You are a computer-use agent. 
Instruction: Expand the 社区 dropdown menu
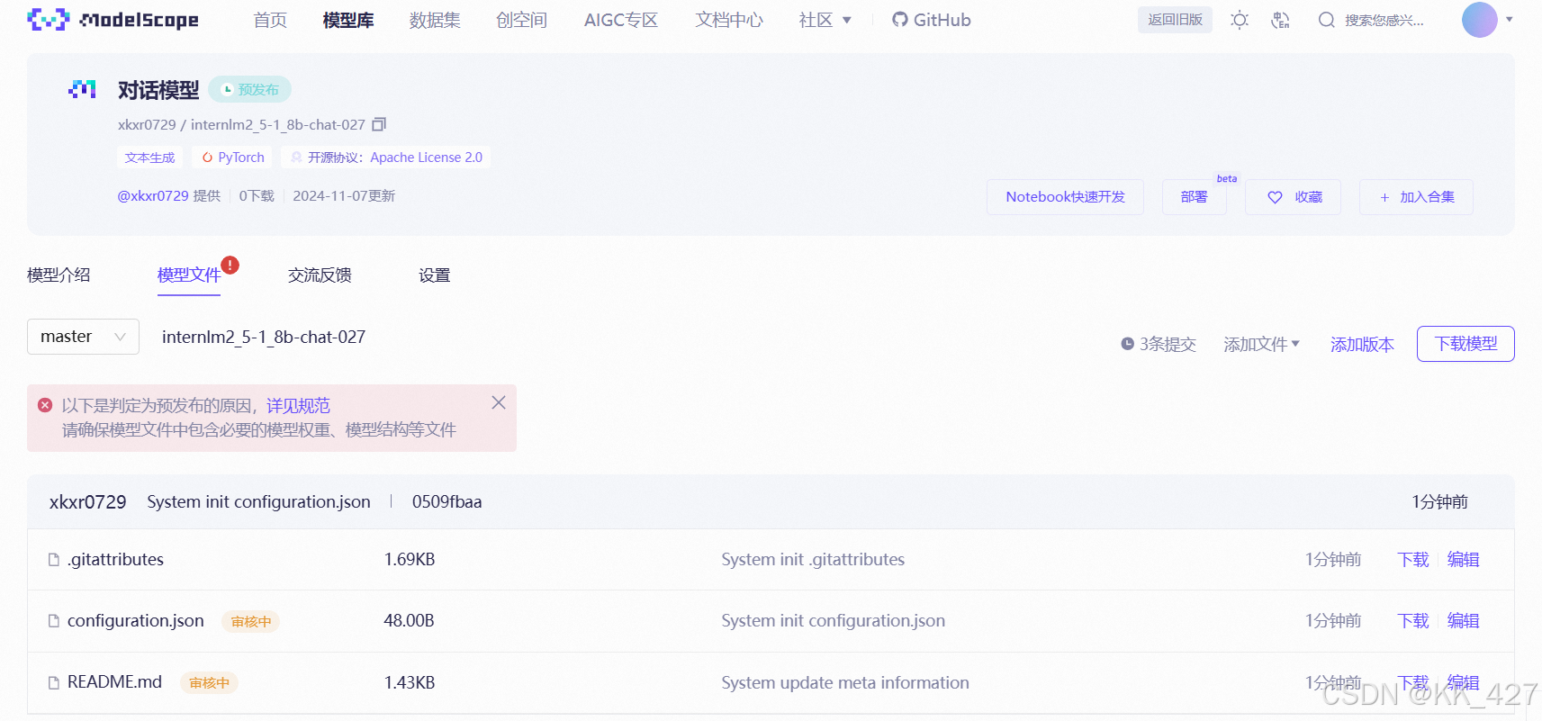(825, 20)
